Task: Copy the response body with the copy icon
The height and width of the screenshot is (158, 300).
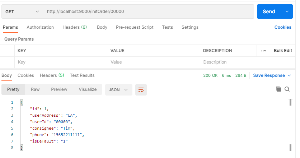Action: coord(278,89)
